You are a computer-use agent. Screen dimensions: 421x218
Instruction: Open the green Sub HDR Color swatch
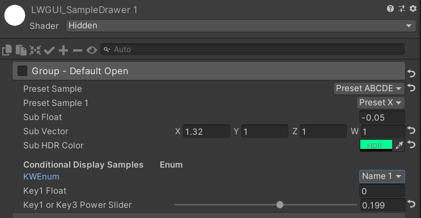pyautogui.click(x=376, y=146)
